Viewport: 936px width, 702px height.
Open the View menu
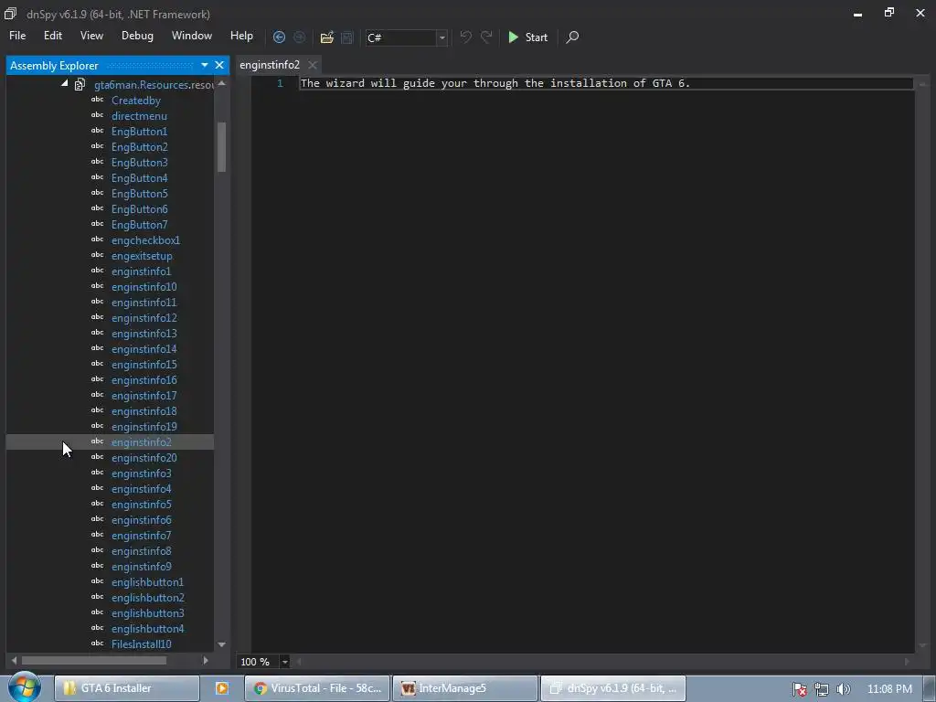tap(91, 36)
